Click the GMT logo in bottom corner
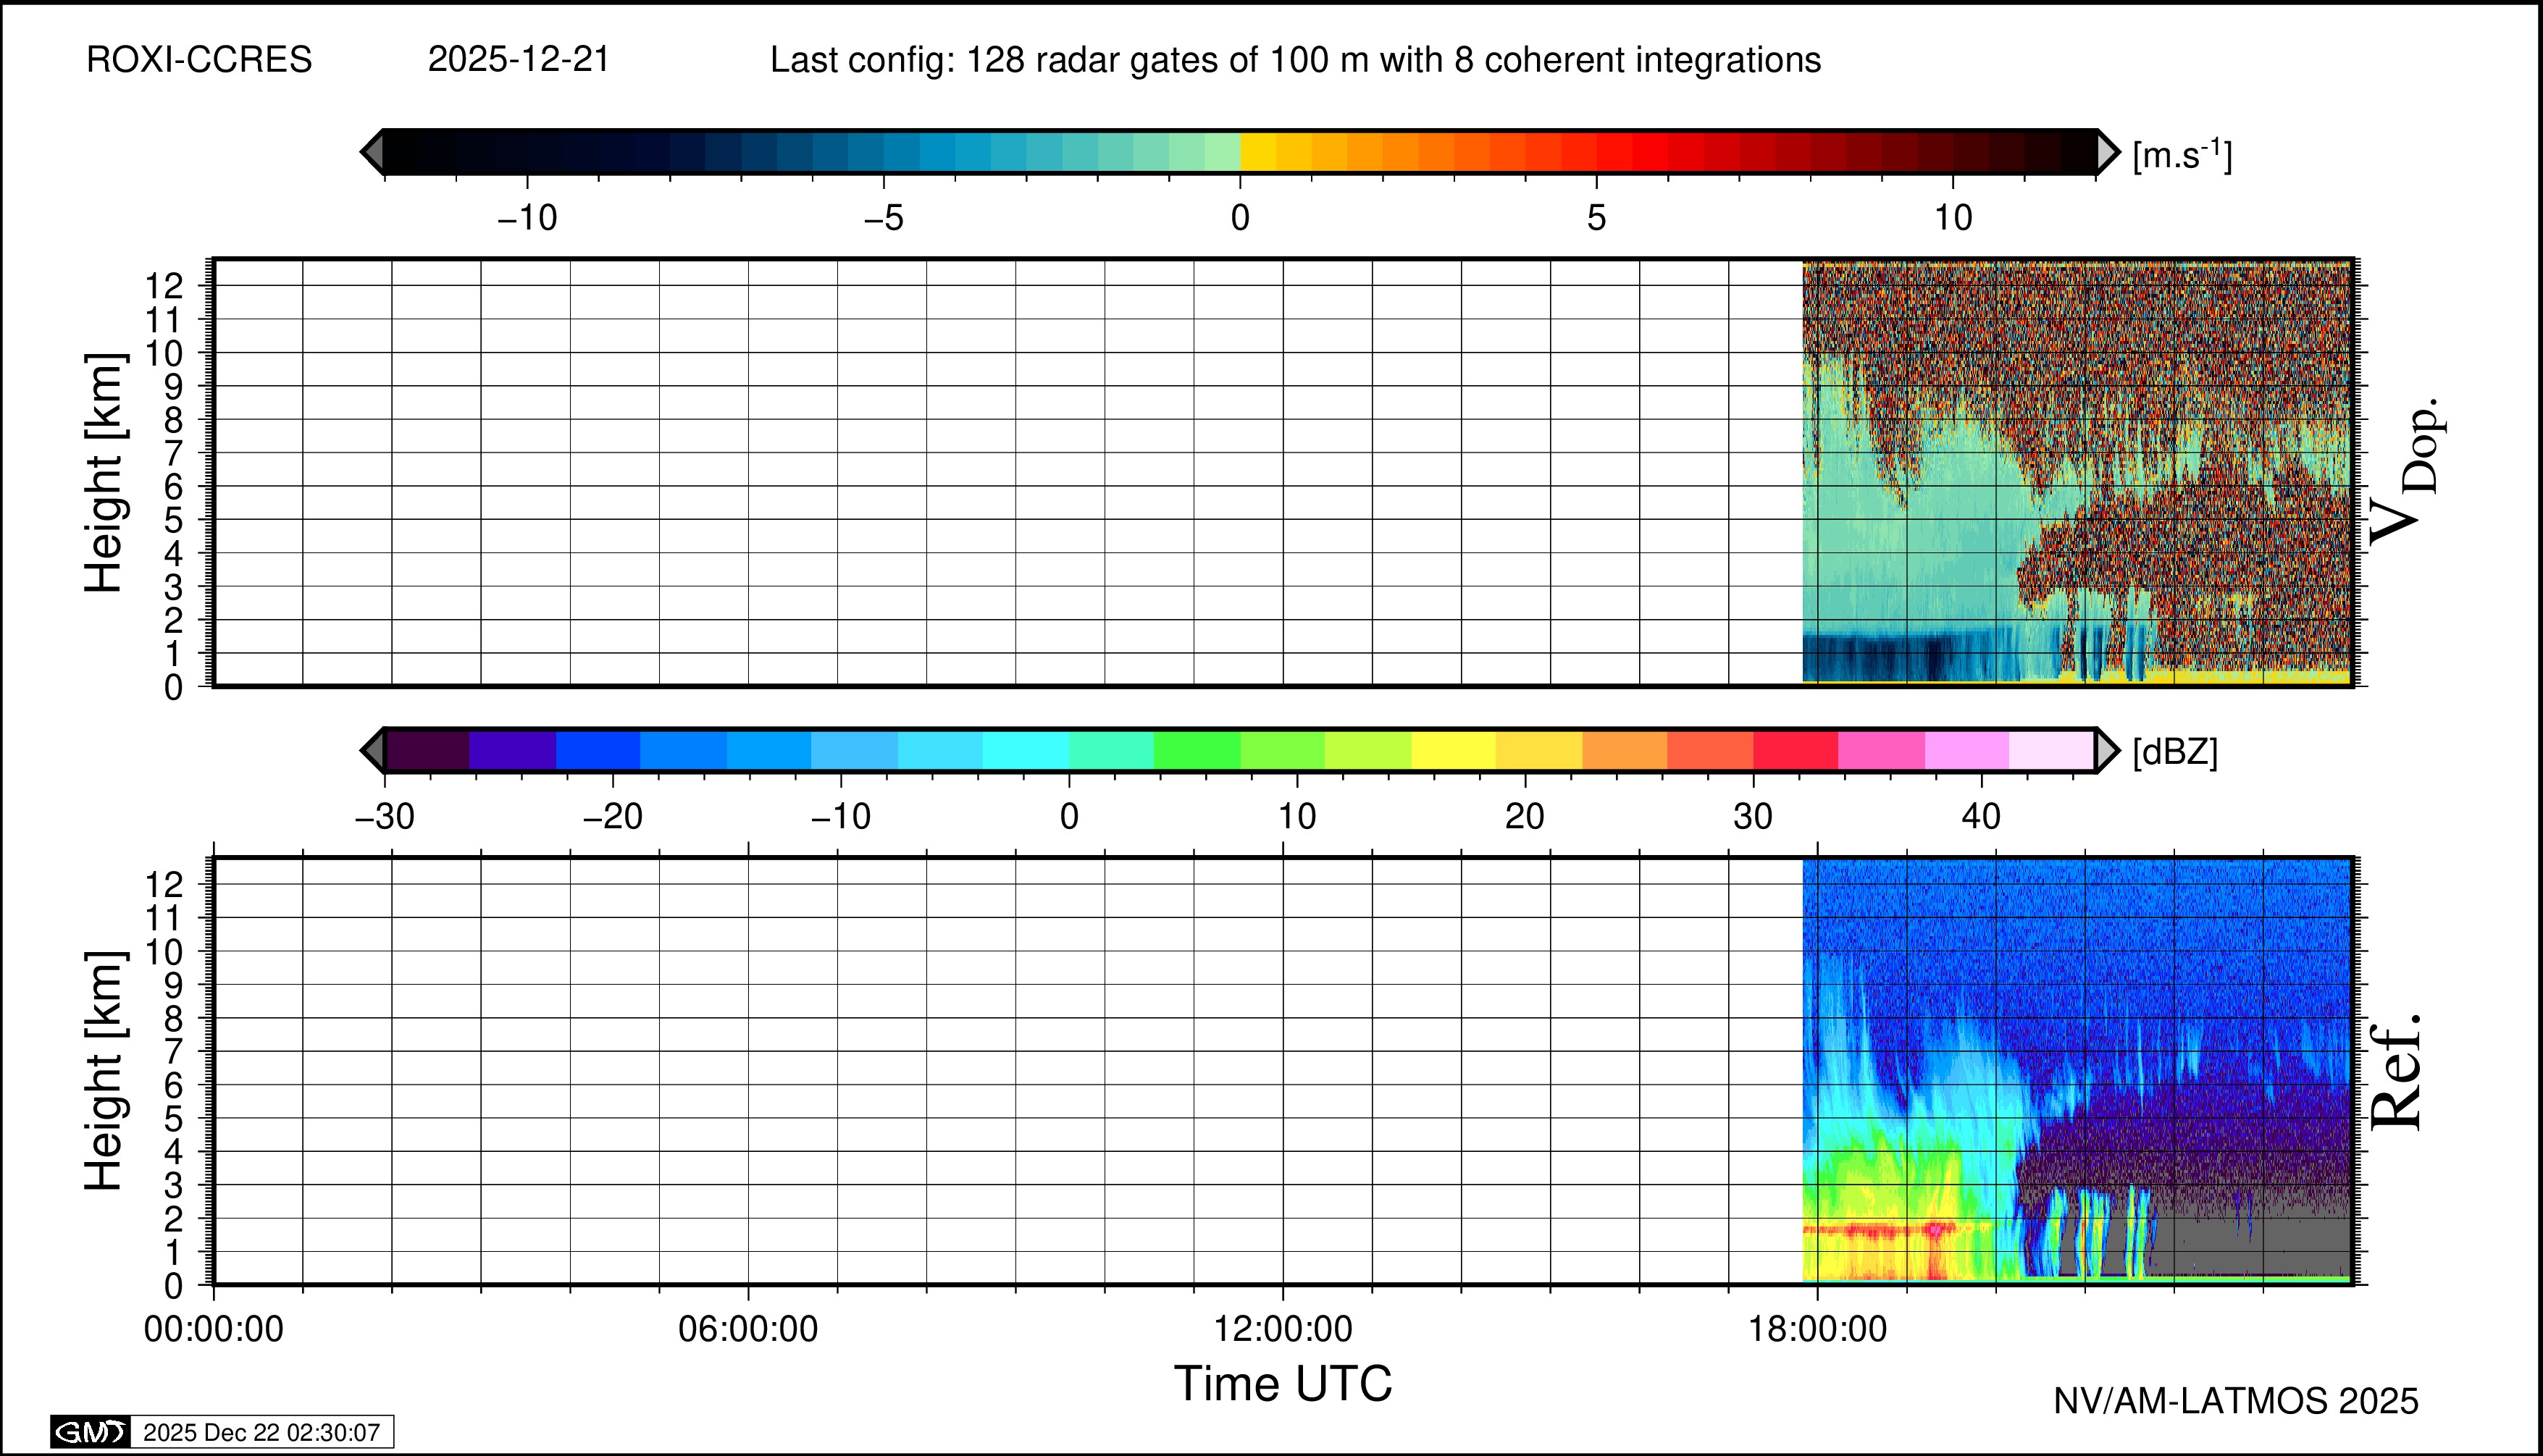 90,1432
